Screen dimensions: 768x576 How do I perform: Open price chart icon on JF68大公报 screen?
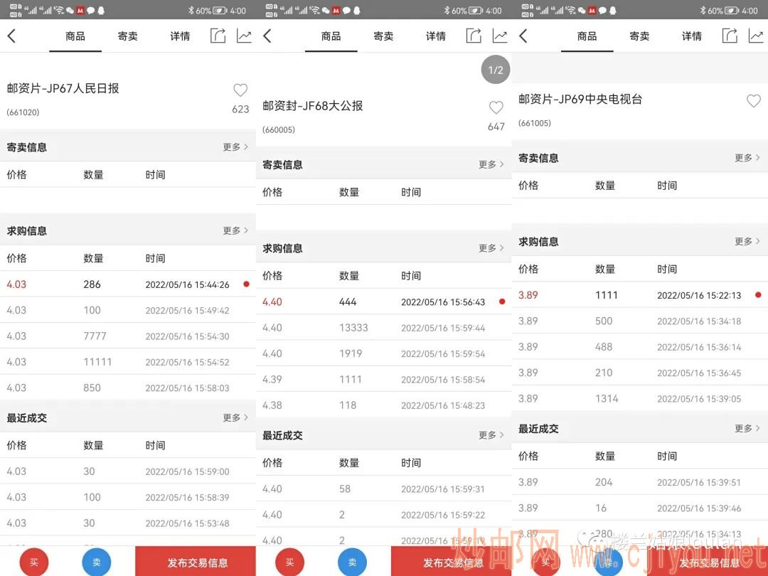pyautogui.click(x=500, y=36)
